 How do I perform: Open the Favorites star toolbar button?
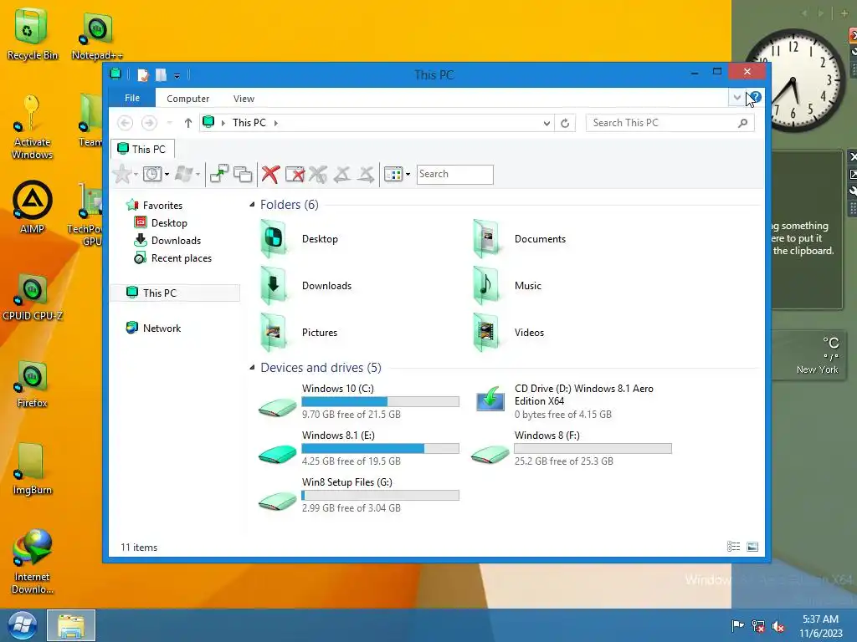point(121,175)
